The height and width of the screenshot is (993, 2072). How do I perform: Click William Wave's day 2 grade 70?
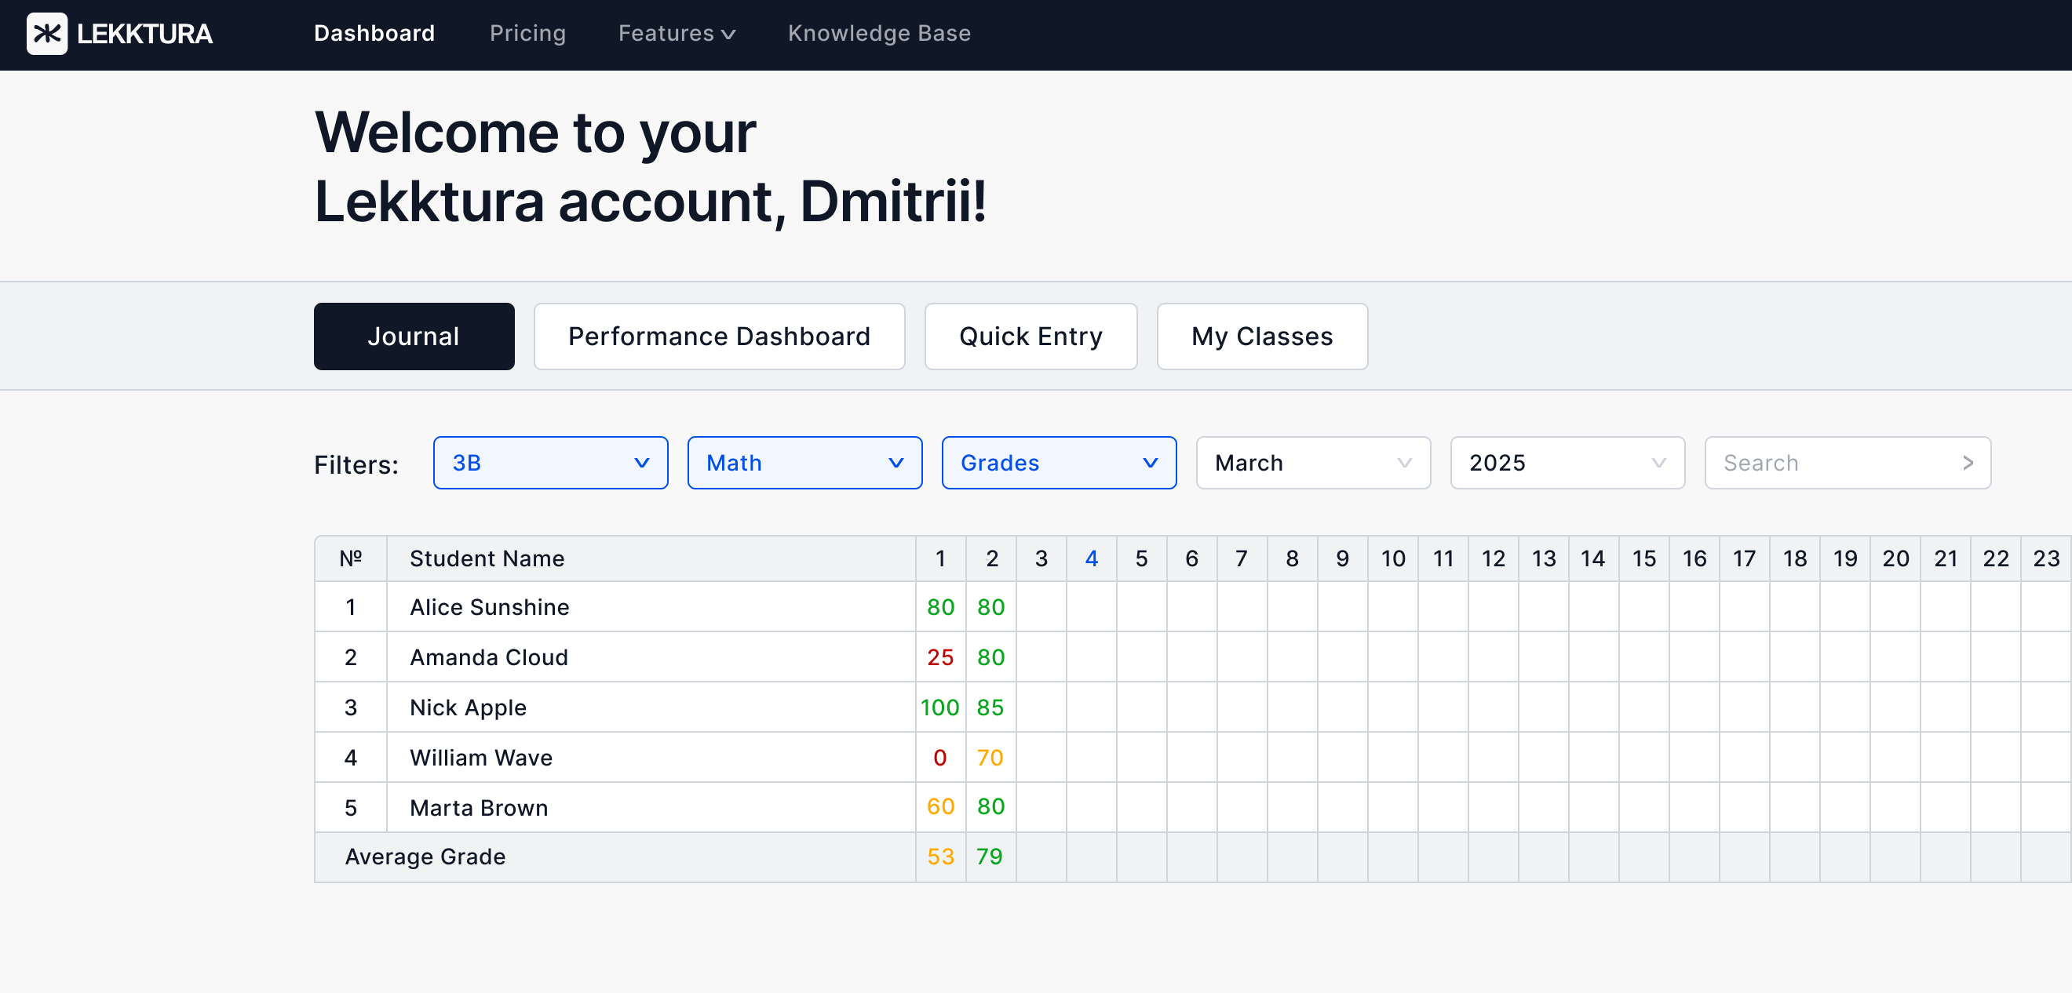pyautogui.click(x=990, y=758)
